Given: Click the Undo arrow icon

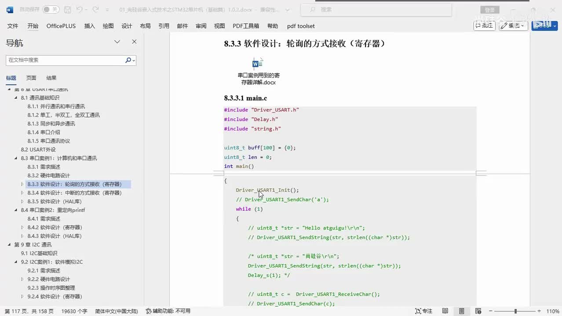Looking at the screenshot, I should click(x=79, y=9).
